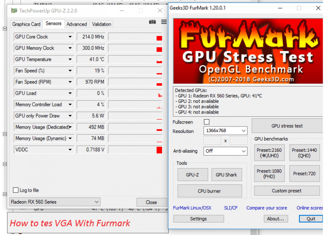Screen dimensions: 330x235
Task: Open Memory Usage (Dynamic) sensor dropdown
Action: [70, 139]
